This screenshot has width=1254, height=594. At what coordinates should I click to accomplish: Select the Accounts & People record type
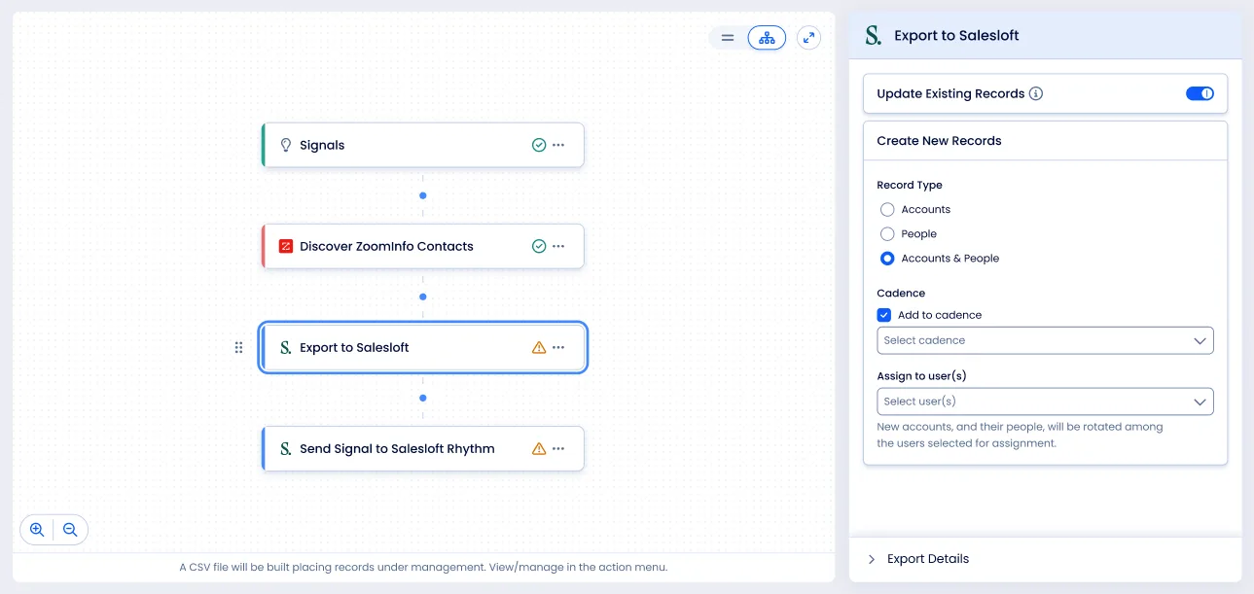pos(887,259)
